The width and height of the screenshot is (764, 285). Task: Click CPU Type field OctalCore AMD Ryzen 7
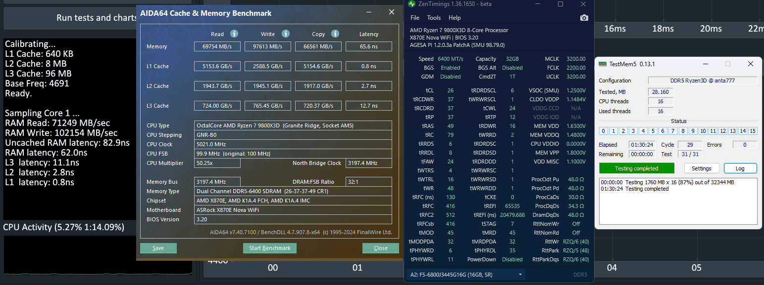pos(294,125)
